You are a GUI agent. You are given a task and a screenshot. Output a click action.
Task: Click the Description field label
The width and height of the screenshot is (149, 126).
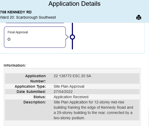34,102
